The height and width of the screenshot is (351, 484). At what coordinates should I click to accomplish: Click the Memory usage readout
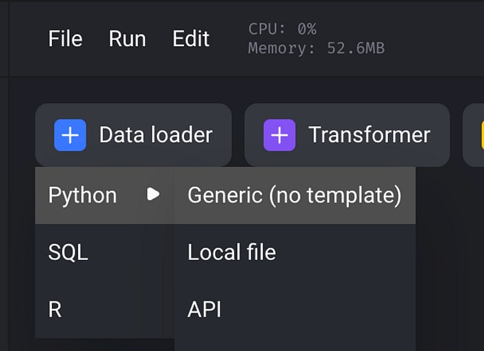tap(317, 48)
